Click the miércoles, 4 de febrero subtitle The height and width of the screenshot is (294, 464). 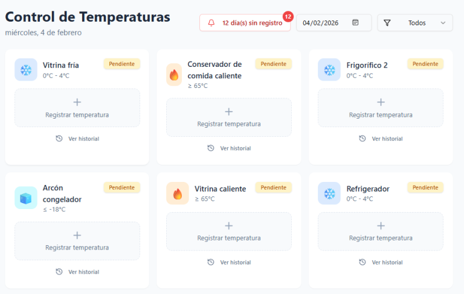tap(43, 33)
